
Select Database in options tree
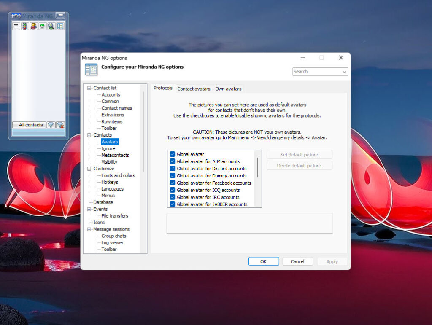[103, 202]
